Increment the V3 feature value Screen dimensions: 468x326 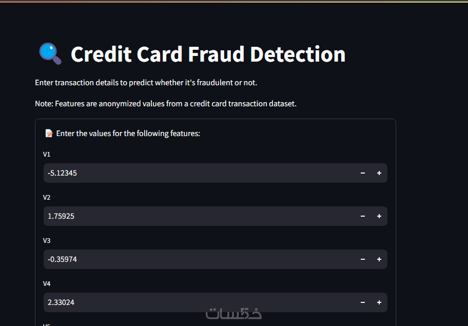point(379,259)
